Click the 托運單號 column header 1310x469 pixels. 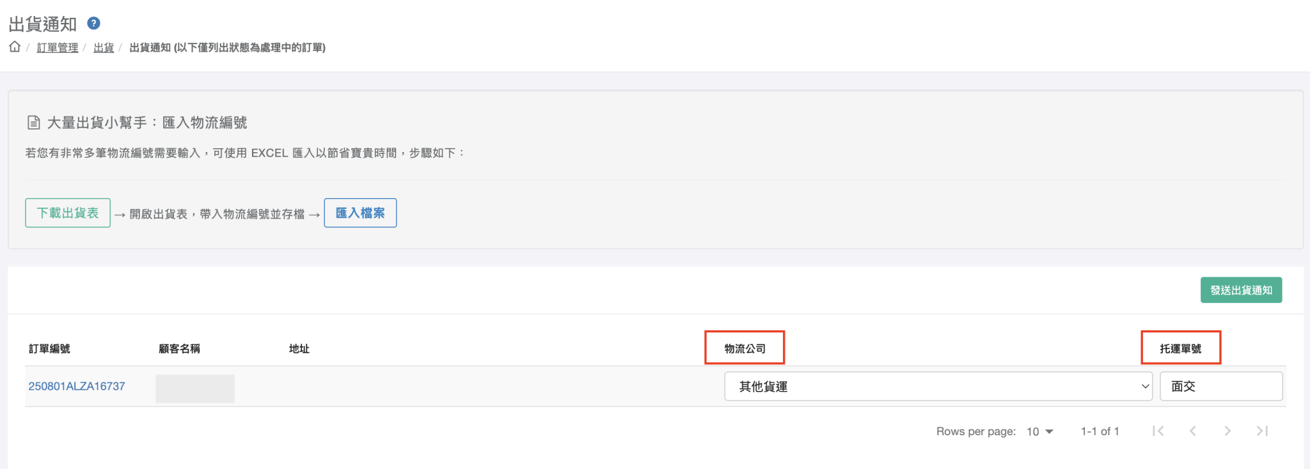1180,349
